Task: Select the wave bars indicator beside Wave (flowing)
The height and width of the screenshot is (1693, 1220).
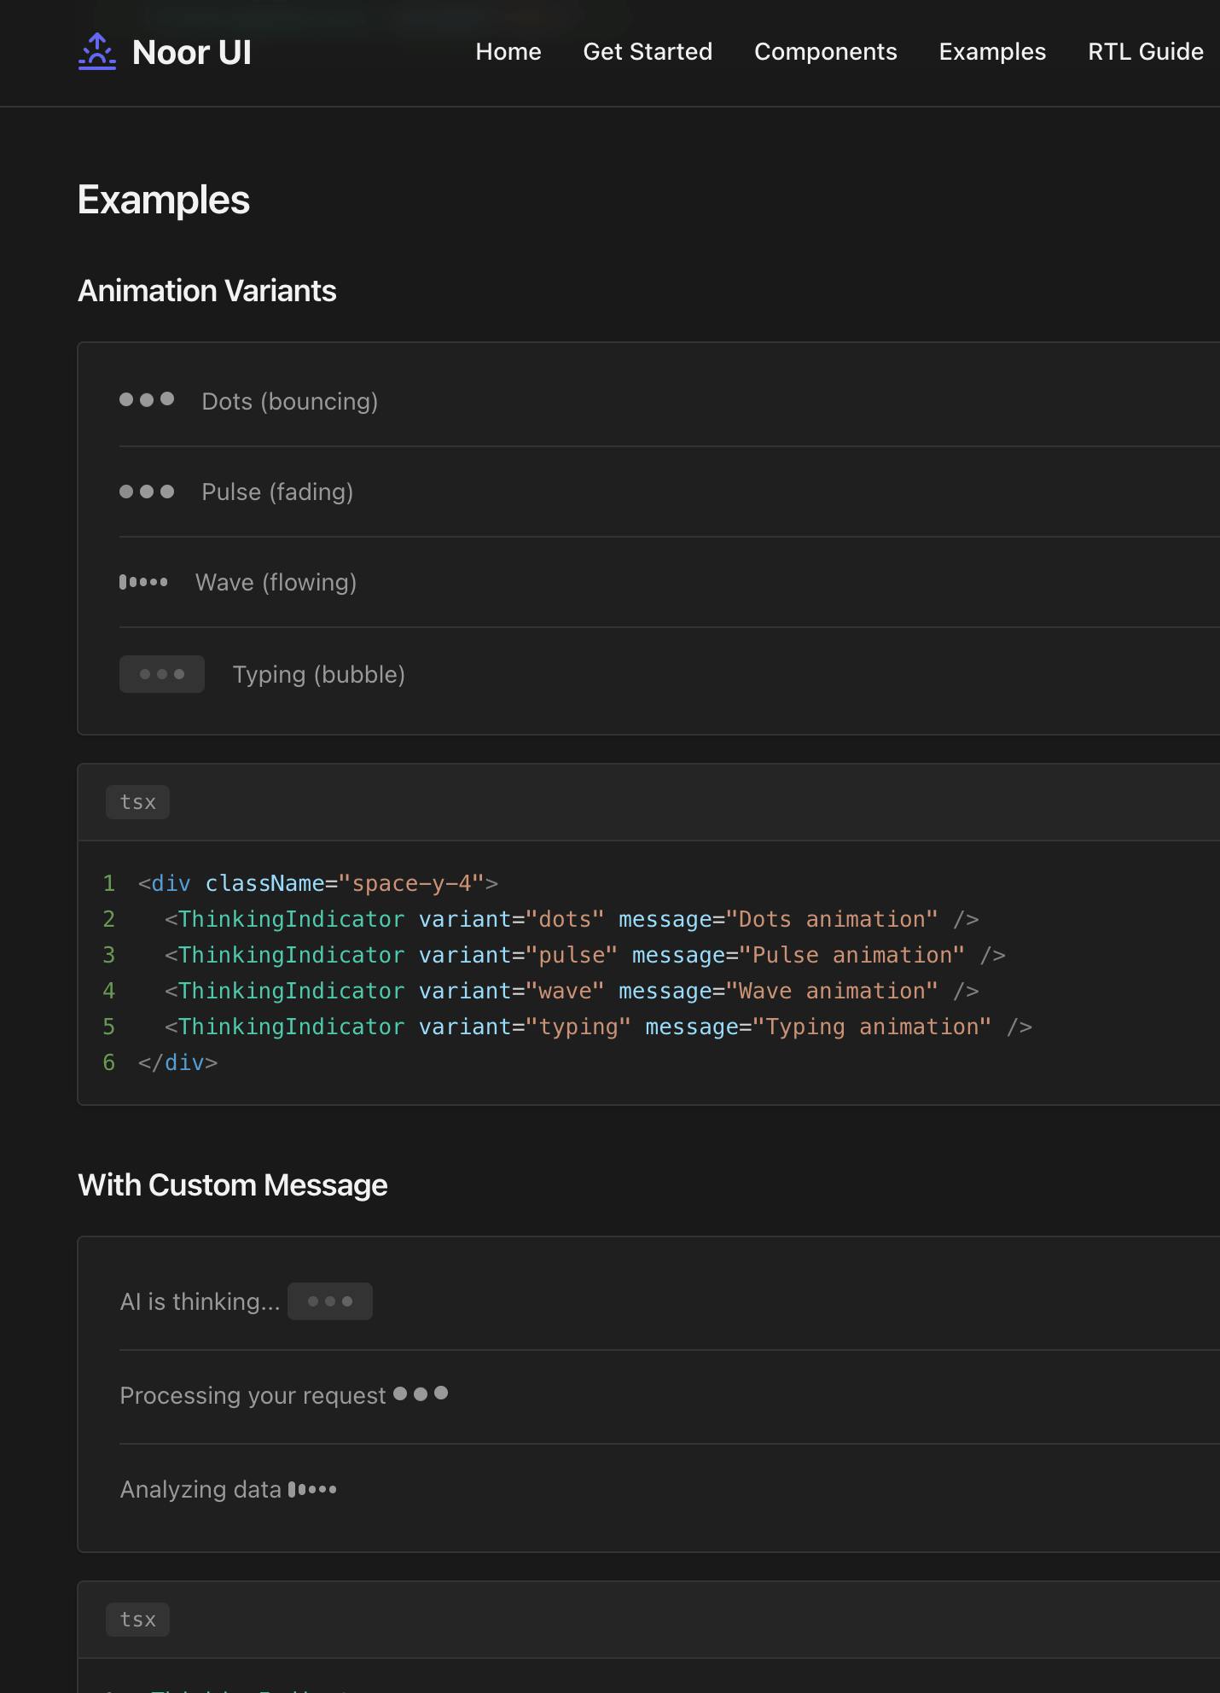Action: (143, 582)
